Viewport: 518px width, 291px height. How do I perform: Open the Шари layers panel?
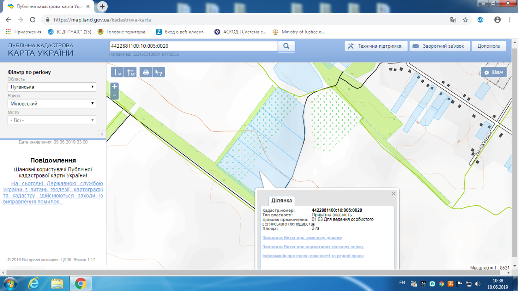click(x=494, y=72)
